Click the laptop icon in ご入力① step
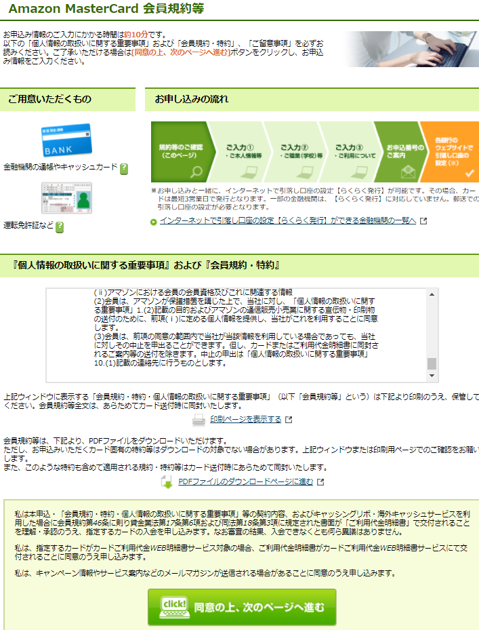 pyautogui.click(x=249, y=172)
